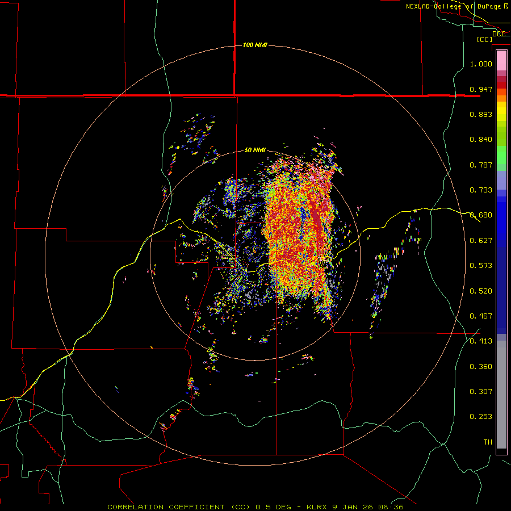The height and width of the screenshot is (511, 511).
Task: Click the 0.787 color scale label
Action: 481,165
